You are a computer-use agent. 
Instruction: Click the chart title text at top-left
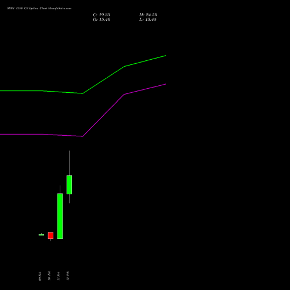point(39,9)
